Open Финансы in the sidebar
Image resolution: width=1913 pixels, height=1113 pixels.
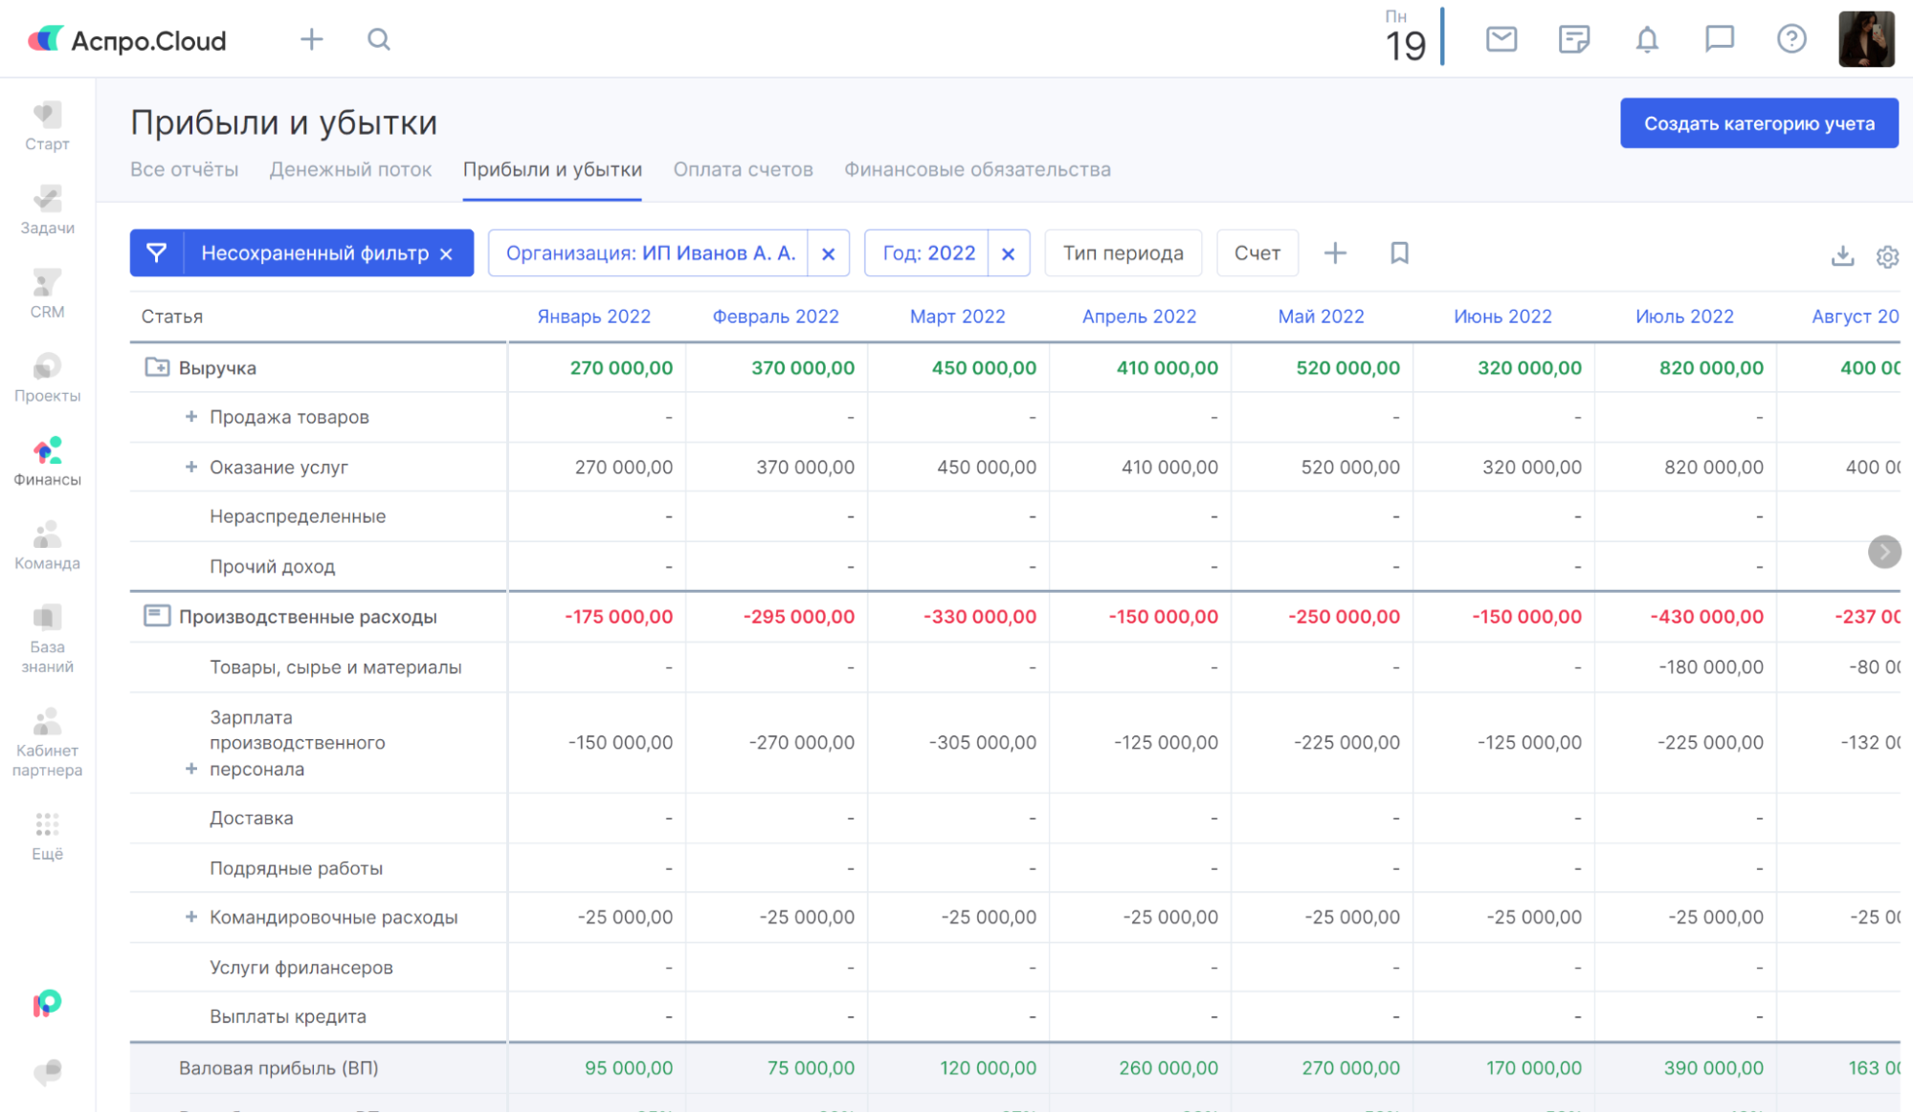point(47,461)
